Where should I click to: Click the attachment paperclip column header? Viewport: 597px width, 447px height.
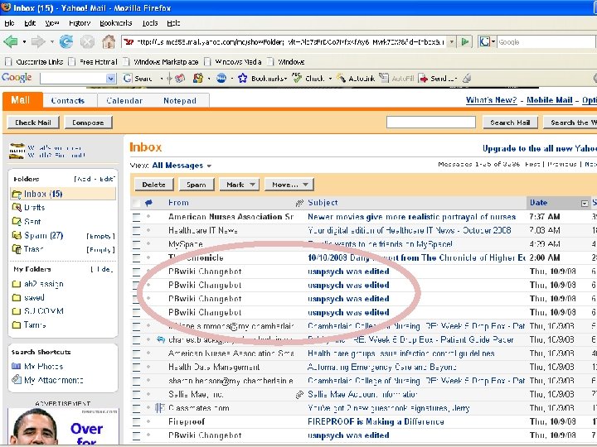(x=299, y=203)
